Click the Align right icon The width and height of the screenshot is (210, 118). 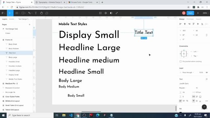189,24
